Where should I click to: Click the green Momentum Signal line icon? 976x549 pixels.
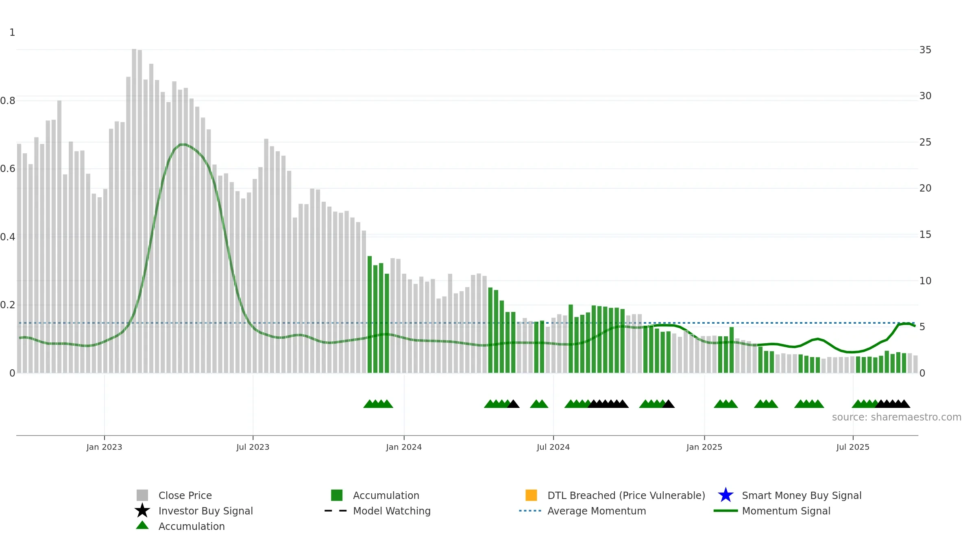(x=726, y=511)
